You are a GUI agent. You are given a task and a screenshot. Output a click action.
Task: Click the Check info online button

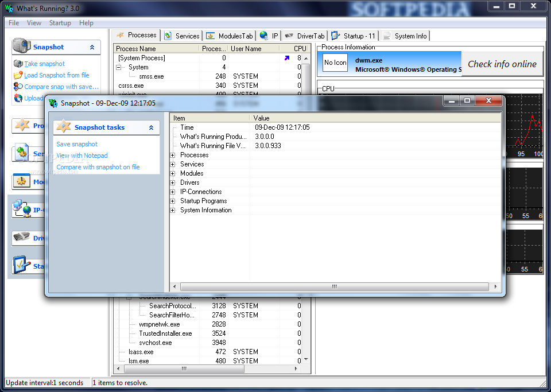coord(502,64)
